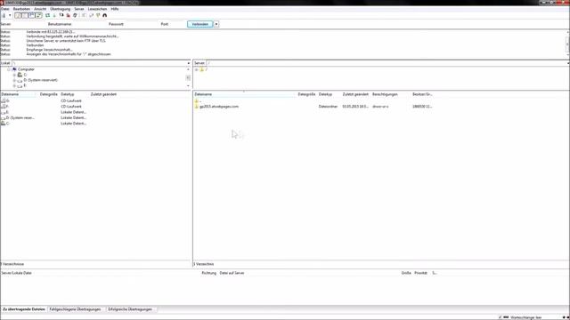Open the Lokal path dropdown
This screenshot has height=320, width=570.
[188, 63]
